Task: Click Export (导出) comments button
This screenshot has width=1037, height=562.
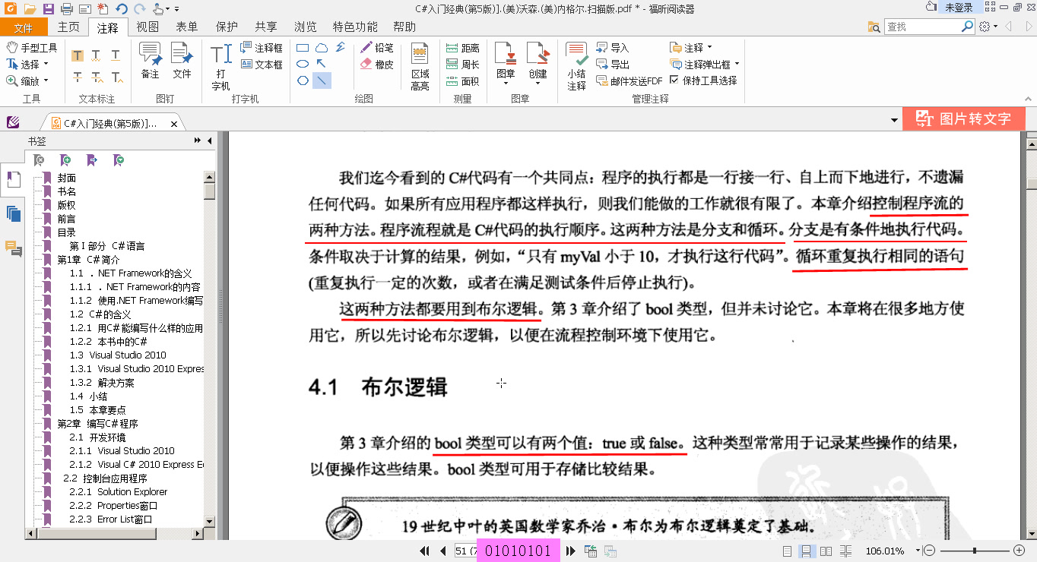Action: [x=613, y=65]
